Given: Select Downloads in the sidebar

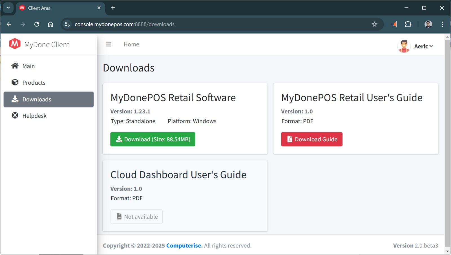Looking at the screenshot, I should point(48,99).
